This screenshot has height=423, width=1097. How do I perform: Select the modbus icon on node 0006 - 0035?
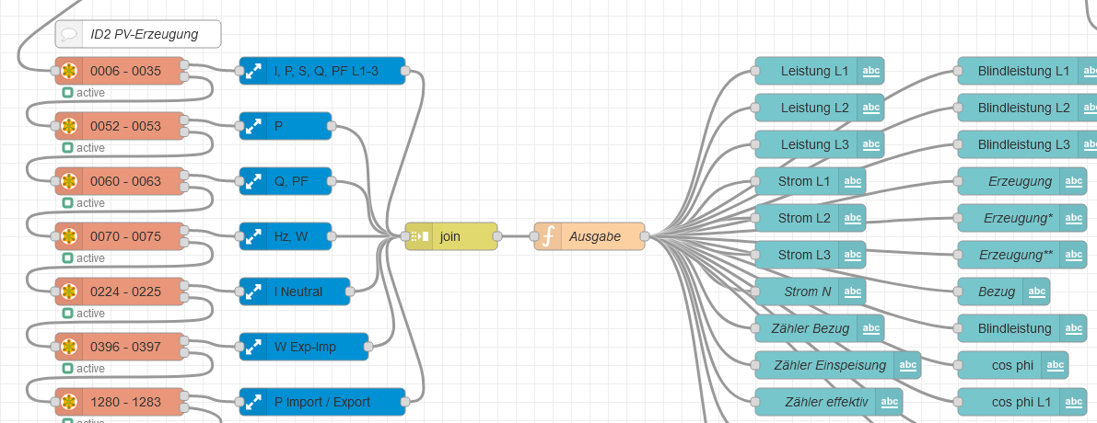pyautogui.click(x=68, y=71)
